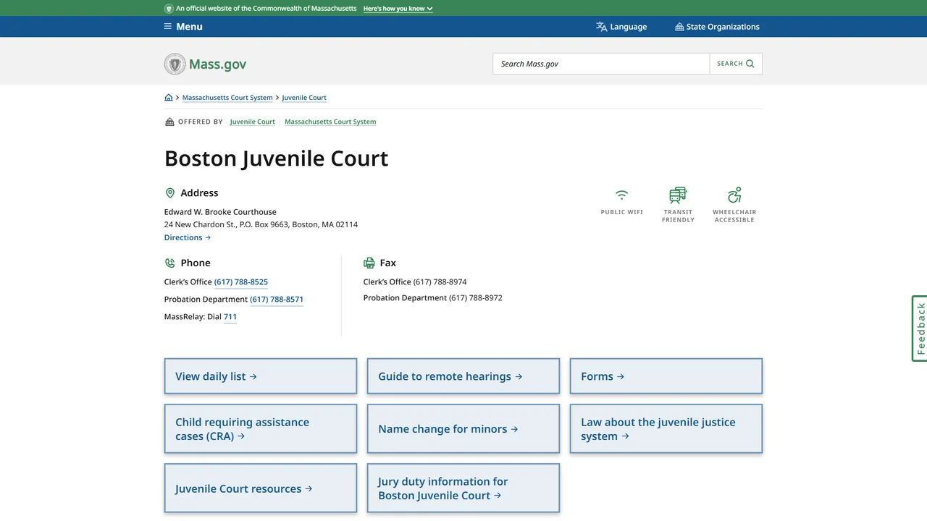
Task: Click the Transit Friendly bus icon
Action: coord(678,195)
